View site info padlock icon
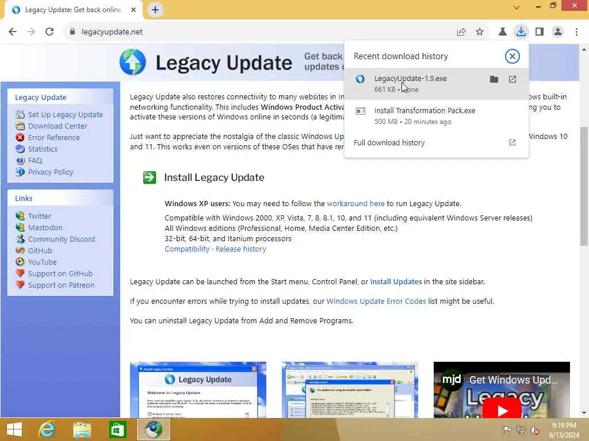The width and height of the screenshot is (589, 441). (72, 32)
